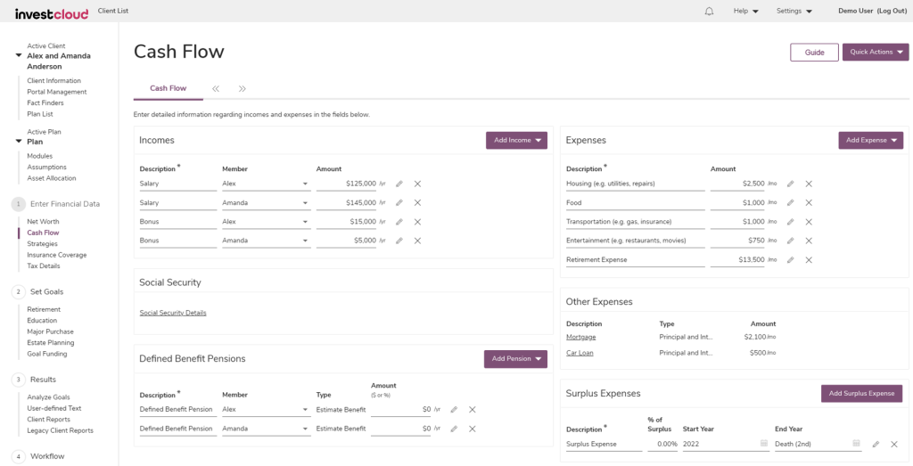Edit the Food expense pencil icon
Viewport: 913px width, 466px height.
tap(790, 203)
